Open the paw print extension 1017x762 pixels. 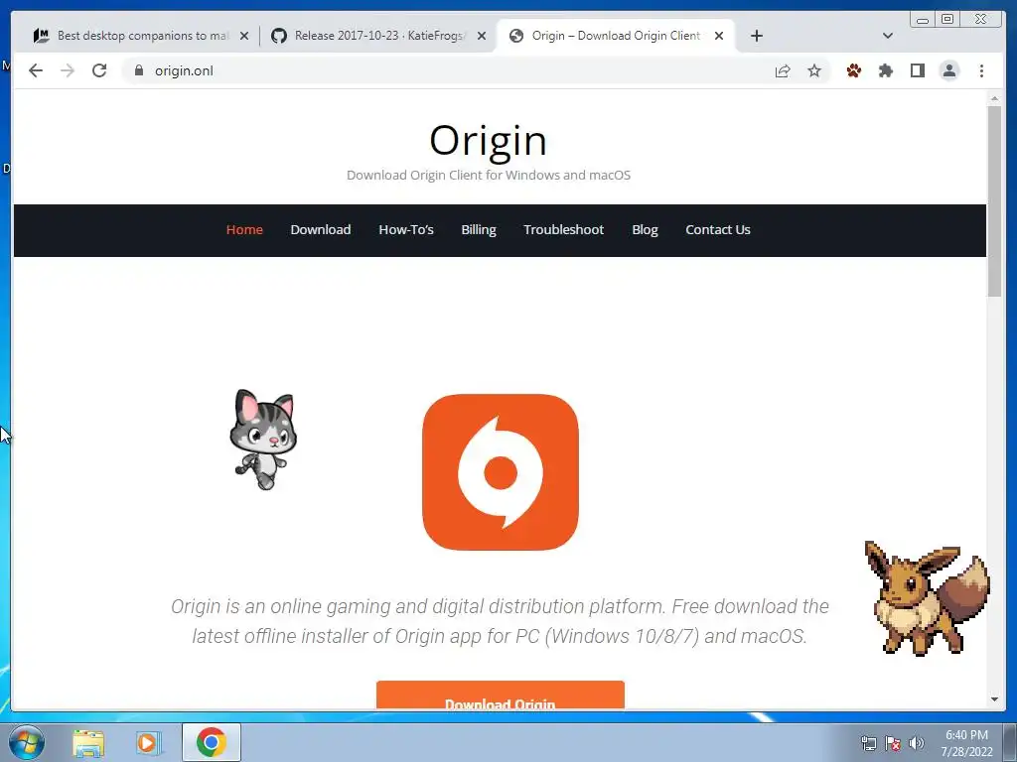point(853,70)
